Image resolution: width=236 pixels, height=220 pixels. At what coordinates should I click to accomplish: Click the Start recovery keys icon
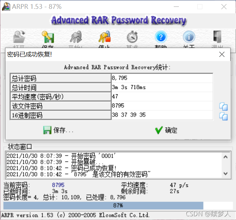click(76, 37)
